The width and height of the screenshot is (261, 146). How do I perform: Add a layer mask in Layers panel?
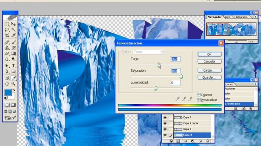[178, 141]
